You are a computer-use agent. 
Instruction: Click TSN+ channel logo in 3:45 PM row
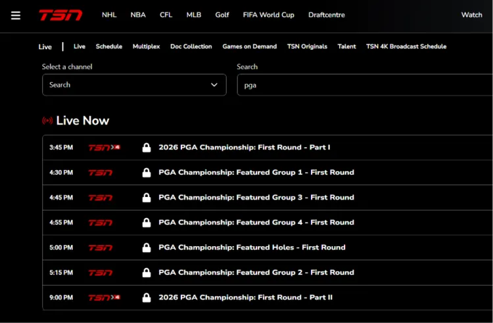104,148
